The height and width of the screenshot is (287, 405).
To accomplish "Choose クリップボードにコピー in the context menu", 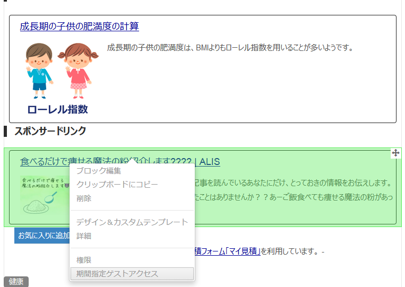I will pyautogui.click(x=117, y=185).
